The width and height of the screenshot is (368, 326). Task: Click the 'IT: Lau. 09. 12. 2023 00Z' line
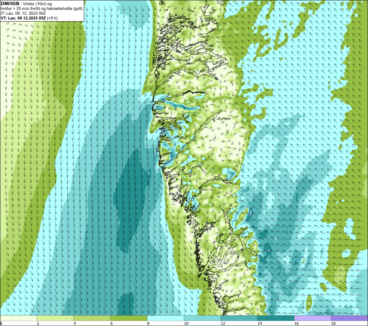coord(23,13)
